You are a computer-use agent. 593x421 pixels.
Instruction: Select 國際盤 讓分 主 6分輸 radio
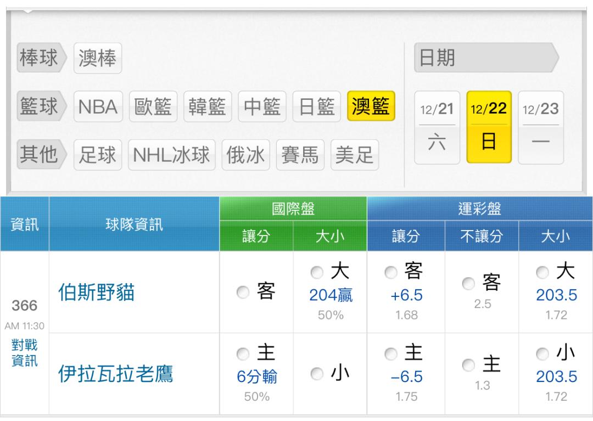[x=243, y=353]
